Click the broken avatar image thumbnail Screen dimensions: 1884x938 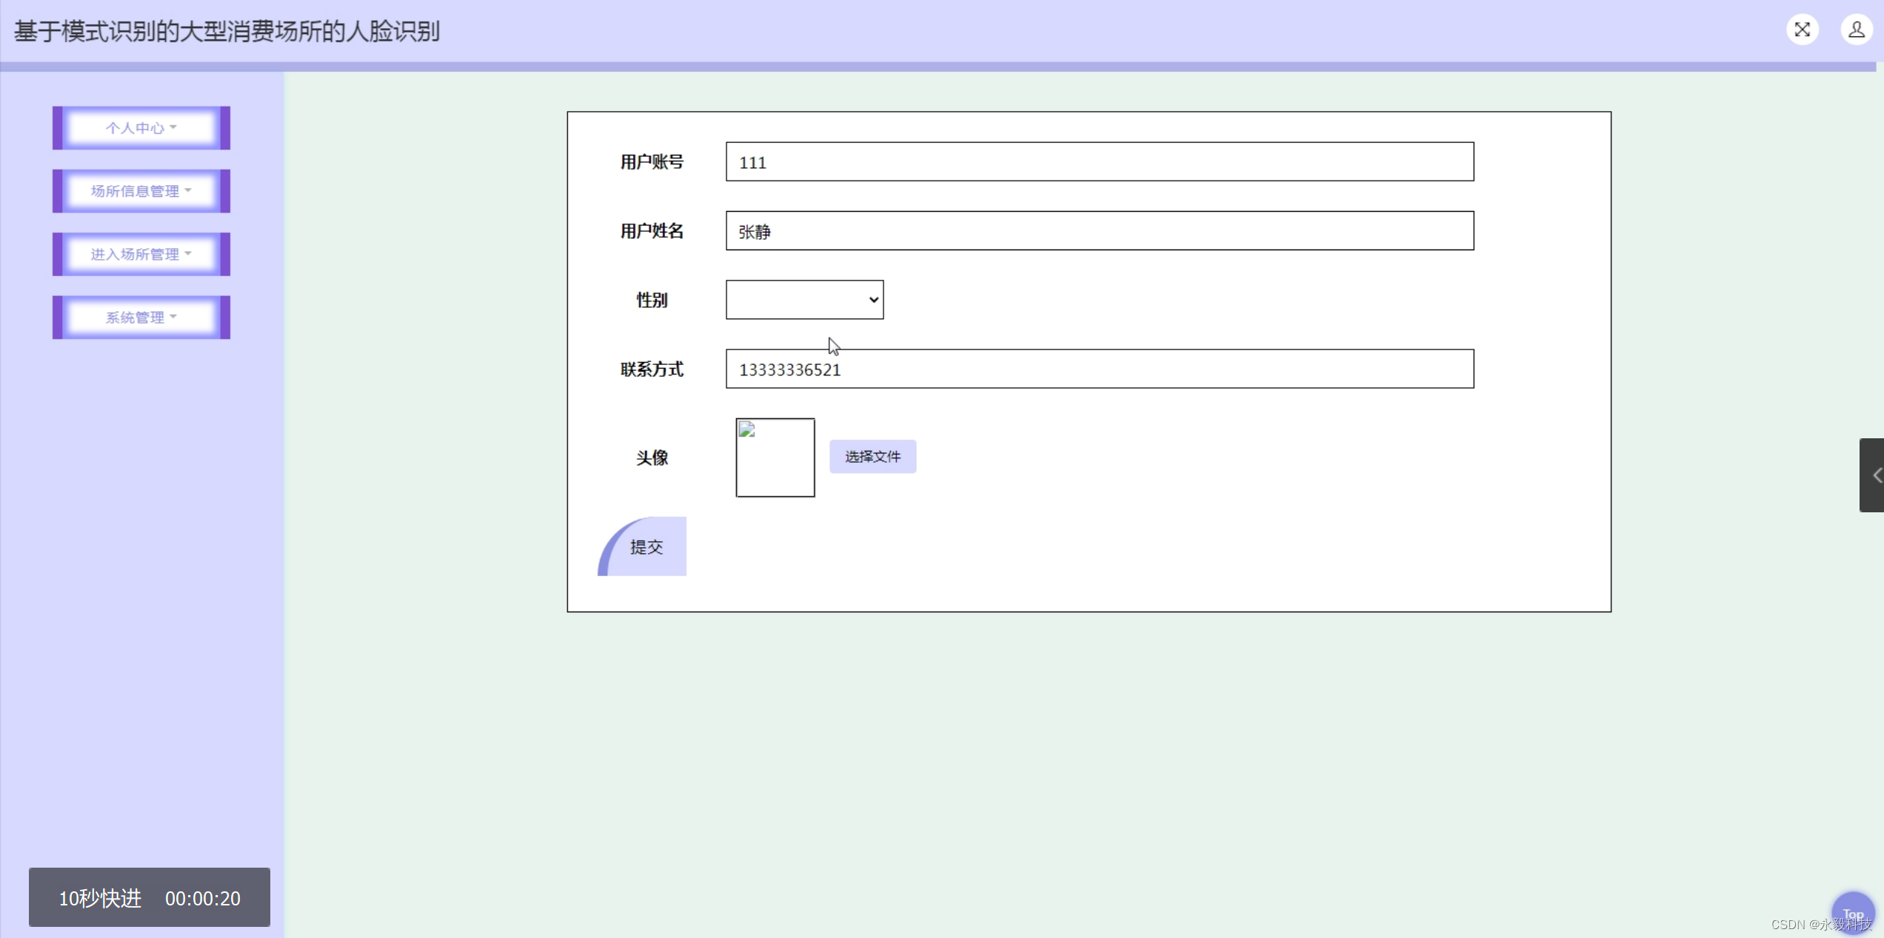(x=775, y=458)
